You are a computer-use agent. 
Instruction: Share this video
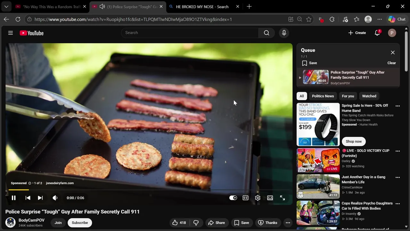(x=217, y=223)
